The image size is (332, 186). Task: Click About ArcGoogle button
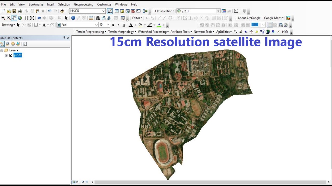249,18
